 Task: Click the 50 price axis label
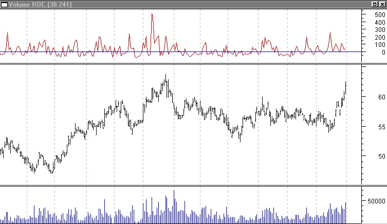(x=381, y=157)
